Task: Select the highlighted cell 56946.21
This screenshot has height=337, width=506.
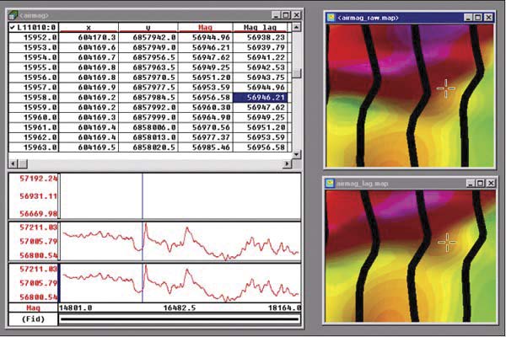Action: [260, 98]
